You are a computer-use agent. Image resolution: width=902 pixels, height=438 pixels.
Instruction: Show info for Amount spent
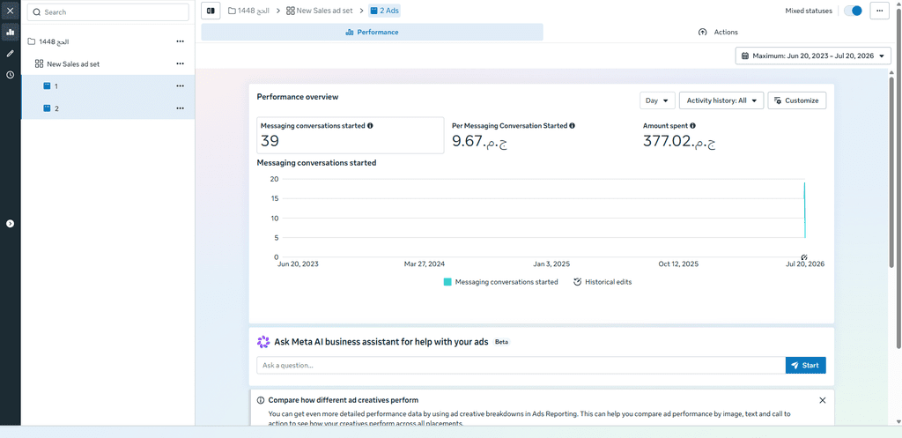pos(692,125)
